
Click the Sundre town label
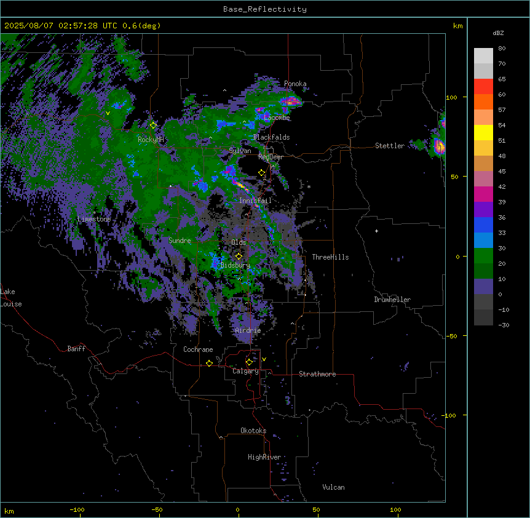tap(180, 241)
